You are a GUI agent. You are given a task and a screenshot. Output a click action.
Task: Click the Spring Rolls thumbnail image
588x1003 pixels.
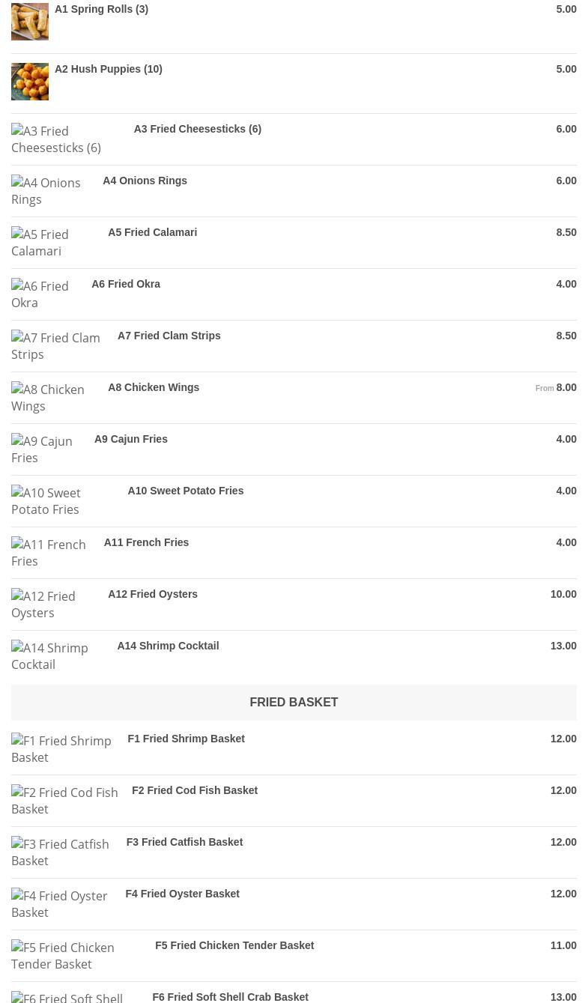pyautogui.click(x=30, y=22)
